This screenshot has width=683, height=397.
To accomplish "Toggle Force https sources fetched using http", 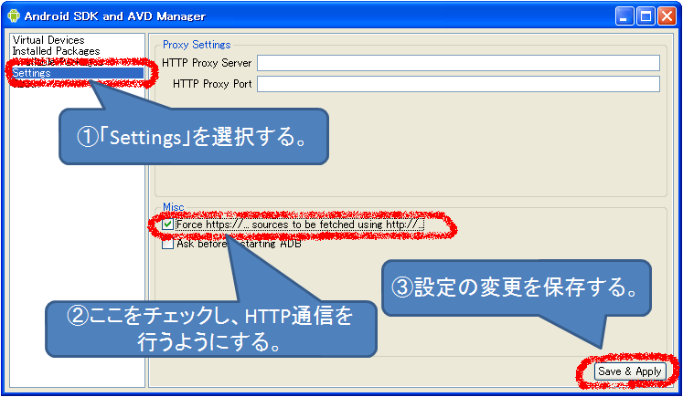I will coord(167,225).
